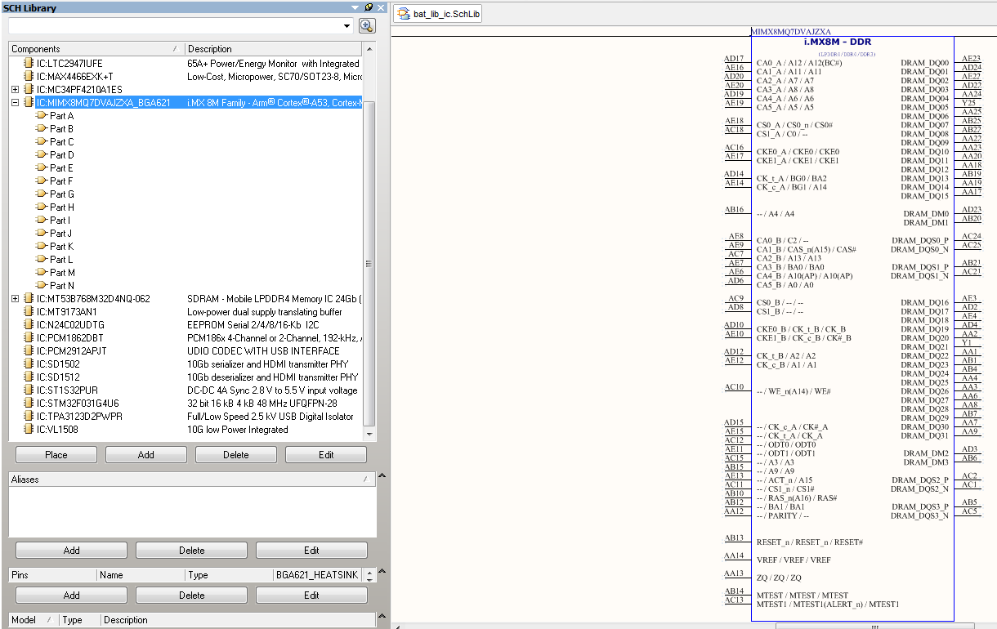Image resolution: width=997 pixels, height=629 pixels.
Task: Open the SCH Library panel options arrow
Action: pyautogui.click(x=355, y=7)
